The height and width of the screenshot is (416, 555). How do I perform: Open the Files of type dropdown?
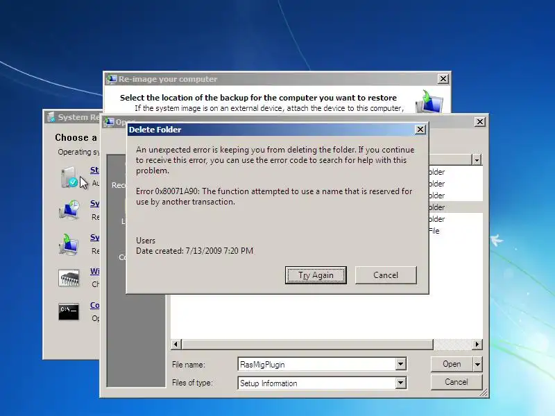[401, 383]
